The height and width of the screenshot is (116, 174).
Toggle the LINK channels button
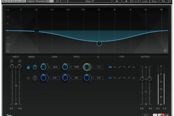pos(161,115)
